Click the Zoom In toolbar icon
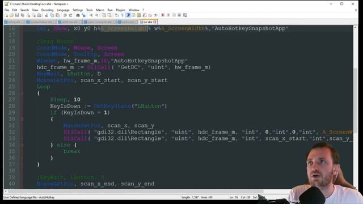 pyautogui.click(x=91, y=15)
